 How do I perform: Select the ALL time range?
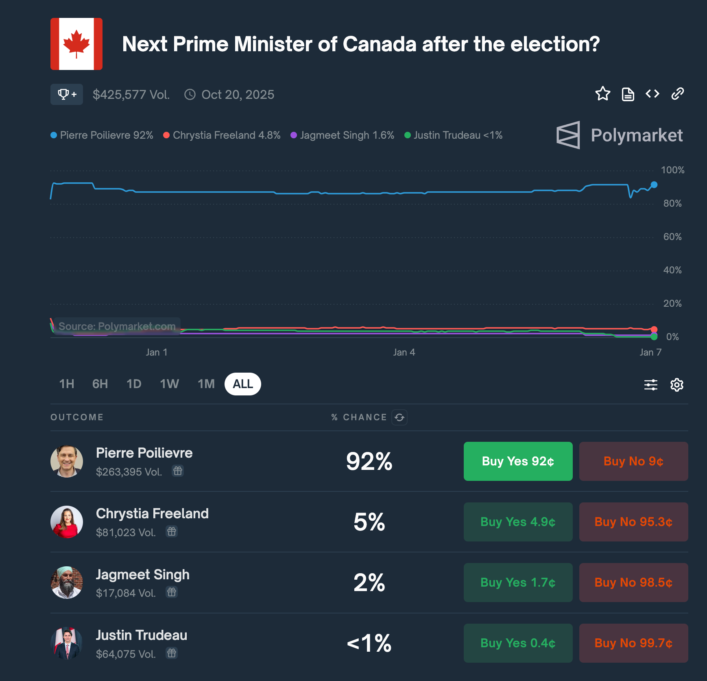pos(243,384)
